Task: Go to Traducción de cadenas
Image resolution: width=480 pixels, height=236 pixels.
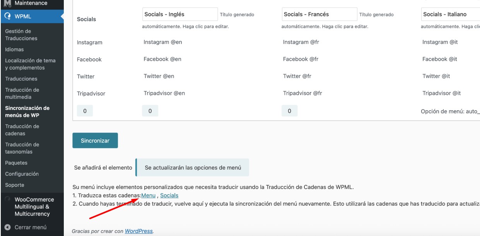Action: coord(22,130)
